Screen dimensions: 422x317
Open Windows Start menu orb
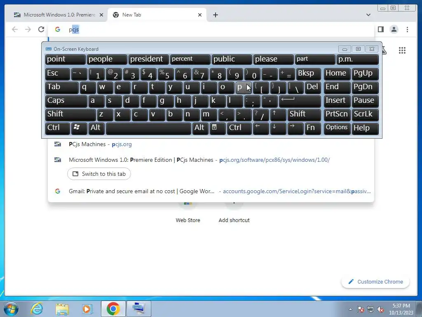(x=11, y=309)
